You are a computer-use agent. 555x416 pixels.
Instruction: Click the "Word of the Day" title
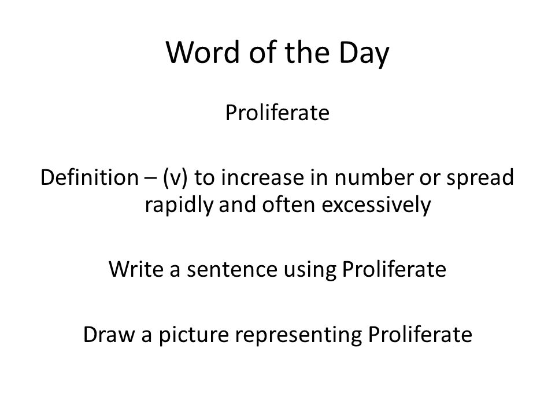tap(277, 53)
